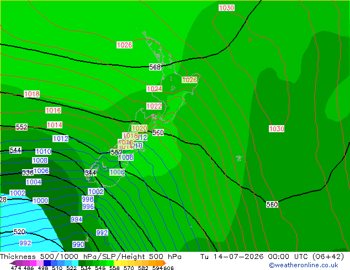Click the black 520 height contour label

coord(19,231)
